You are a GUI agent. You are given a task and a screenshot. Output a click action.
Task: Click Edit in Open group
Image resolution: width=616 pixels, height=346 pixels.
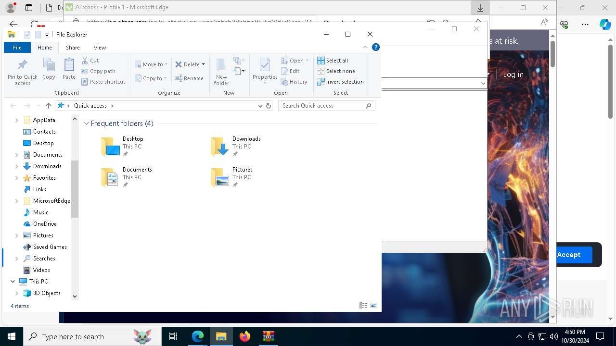(x=291, y=71)
